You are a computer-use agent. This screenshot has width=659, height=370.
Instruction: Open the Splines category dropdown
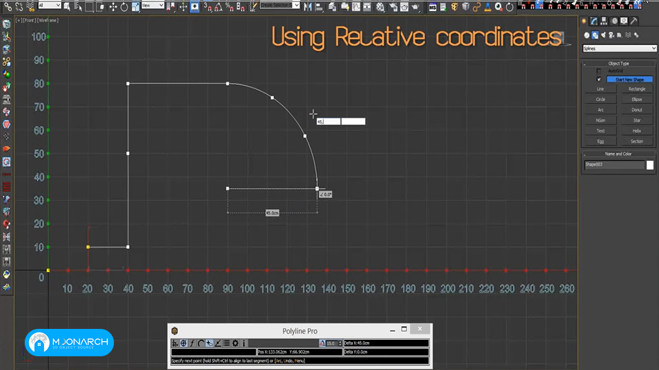coord(619,49)
